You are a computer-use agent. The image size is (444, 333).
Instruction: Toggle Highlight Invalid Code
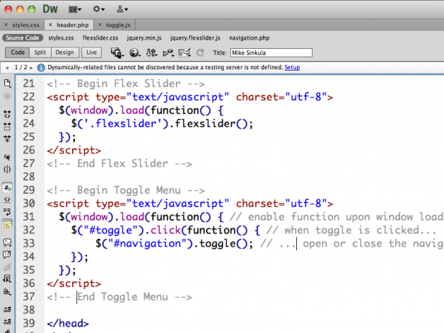7,200
